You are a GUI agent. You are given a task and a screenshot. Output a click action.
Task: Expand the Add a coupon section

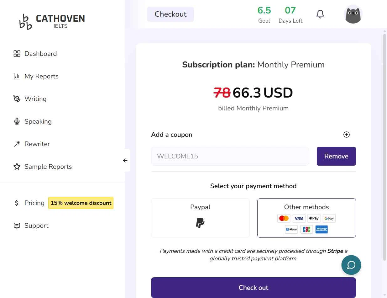point(347,135)
